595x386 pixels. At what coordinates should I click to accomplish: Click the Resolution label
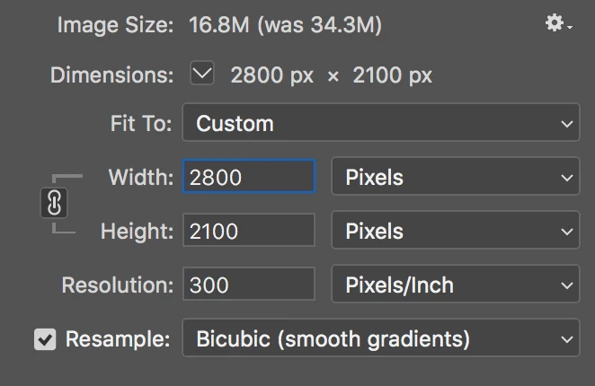pyautogui.click(x=118, y=285)
